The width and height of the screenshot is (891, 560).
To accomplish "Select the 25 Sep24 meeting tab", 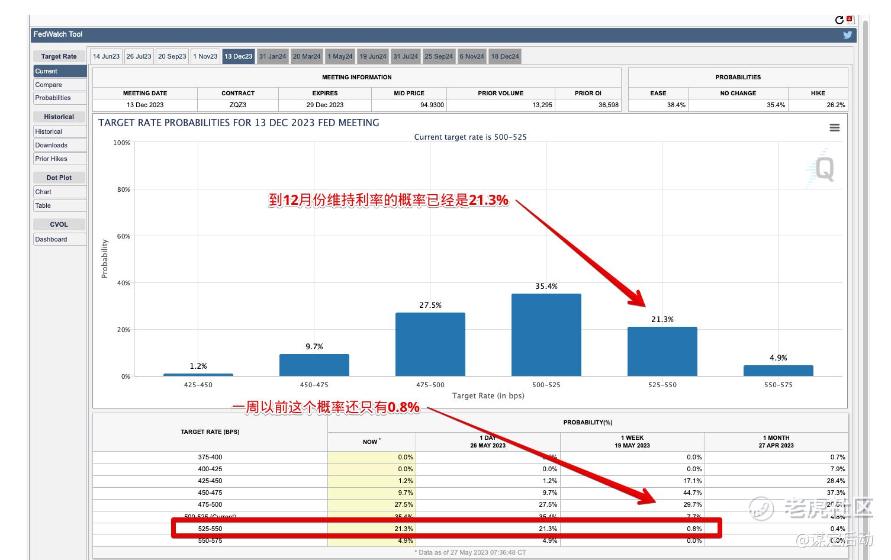I will point(439,56).
